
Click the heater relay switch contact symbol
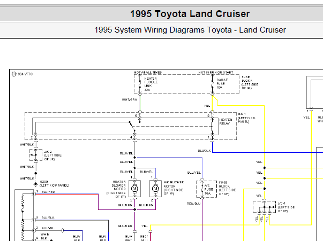pos(132,126)
